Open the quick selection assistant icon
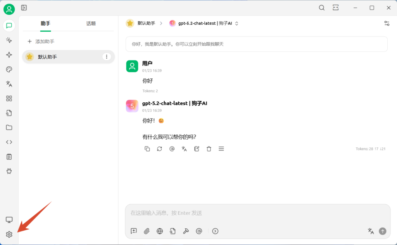Image resolution: width=397 pixels, height=245 pixels. pyautogui.click(x=9, y=40)
